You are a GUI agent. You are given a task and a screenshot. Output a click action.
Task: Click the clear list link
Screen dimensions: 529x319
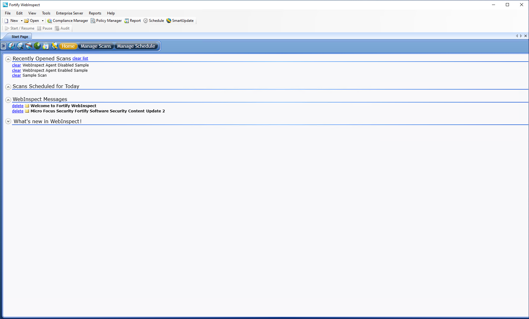point(80,59)
